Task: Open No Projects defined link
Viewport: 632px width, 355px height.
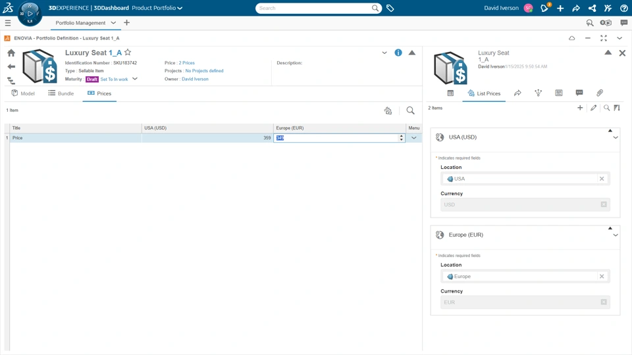Action: click(204, 71)
